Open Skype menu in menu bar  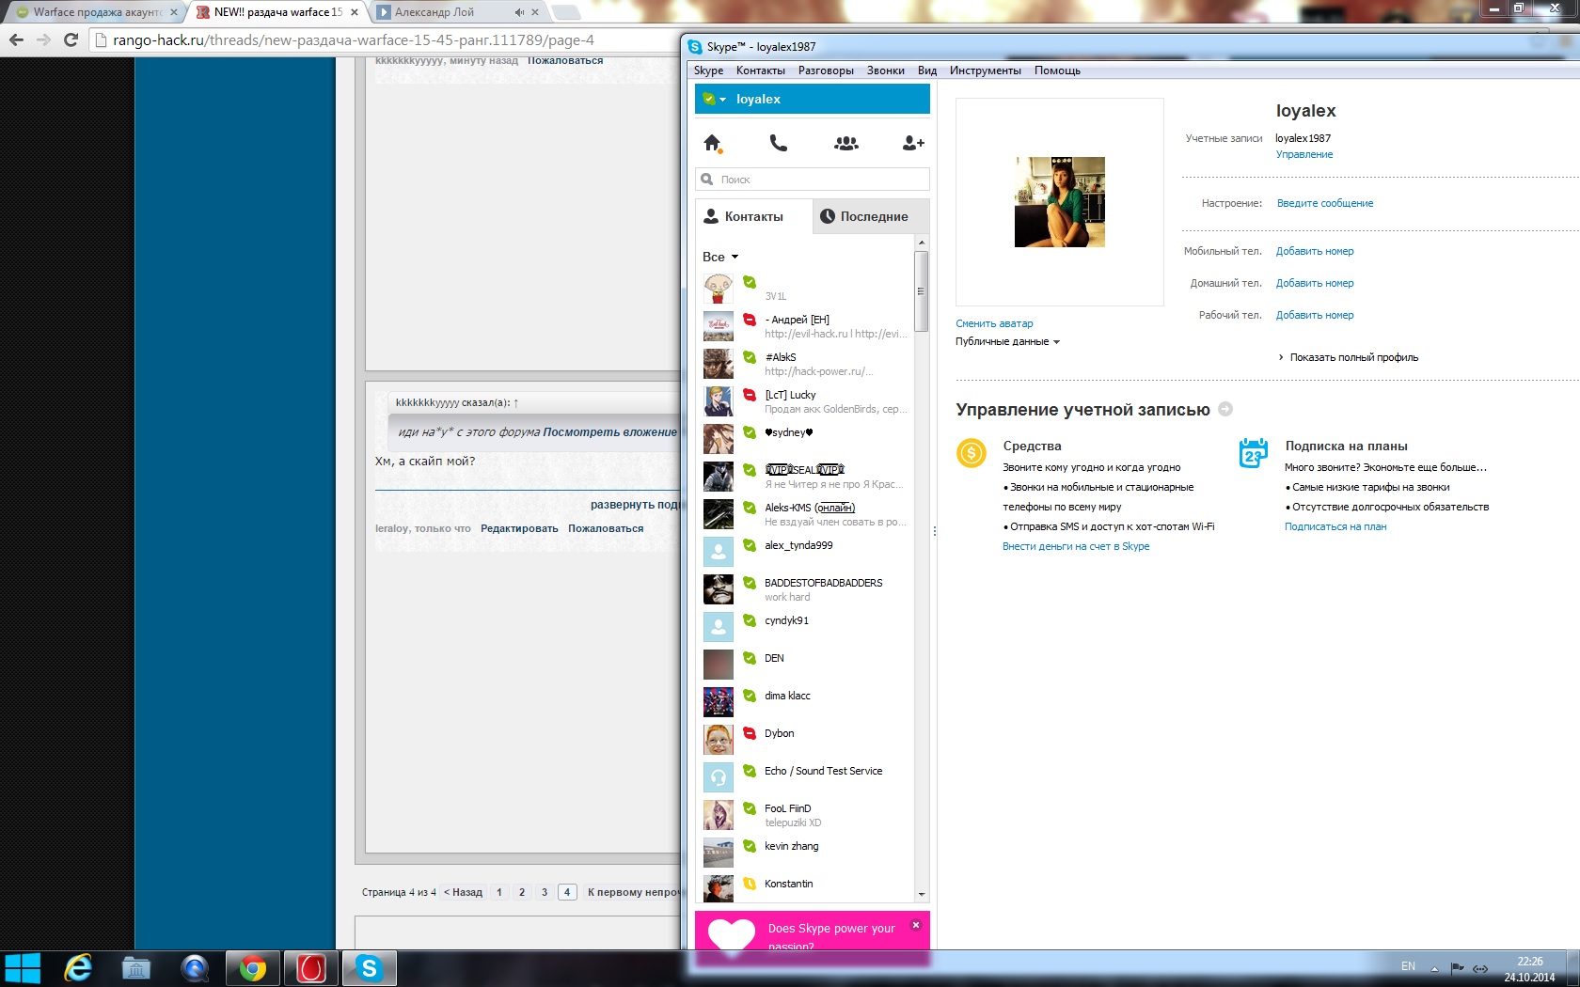[x=709, y=70]
